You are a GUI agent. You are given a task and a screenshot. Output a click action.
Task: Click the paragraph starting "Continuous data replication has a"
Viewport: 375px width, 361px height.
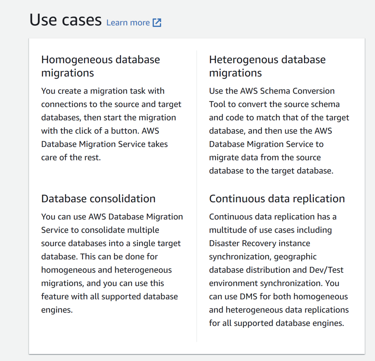click(279, 270)
